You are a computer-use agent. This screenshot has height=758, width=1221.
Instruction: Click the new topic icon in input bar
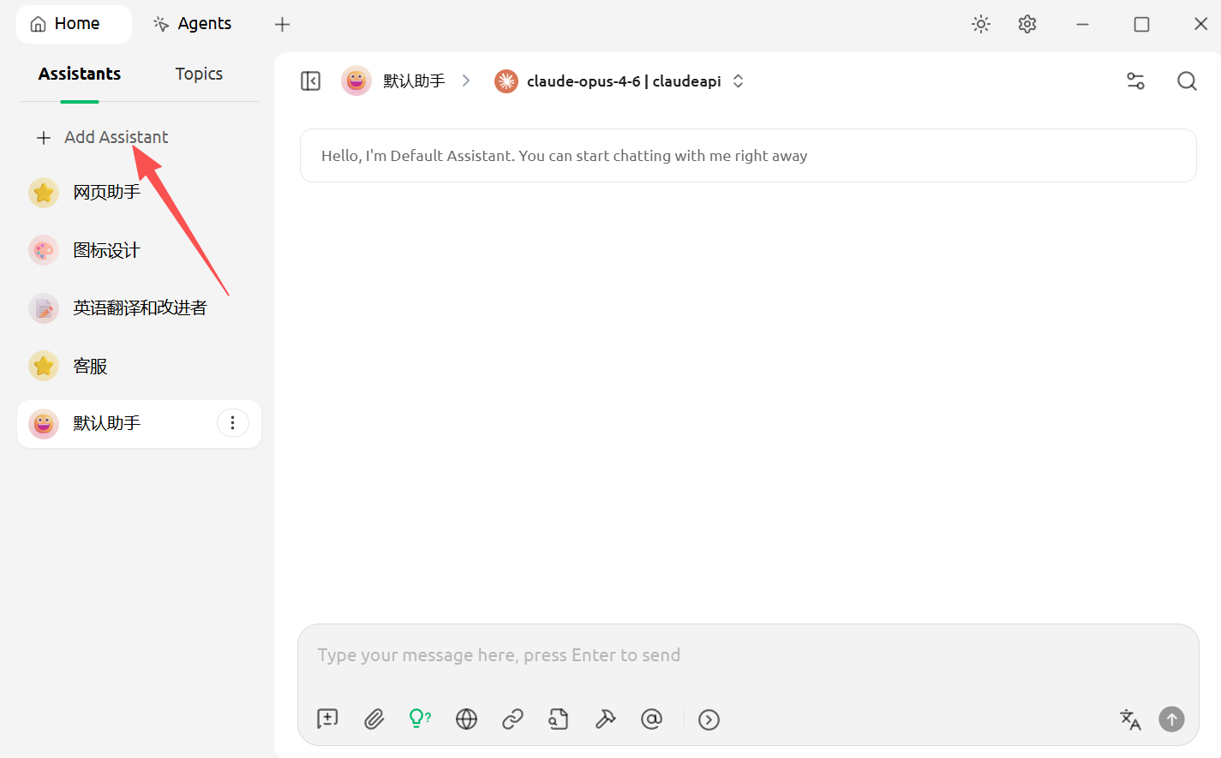pyautogui.click(x=327, y=719)
